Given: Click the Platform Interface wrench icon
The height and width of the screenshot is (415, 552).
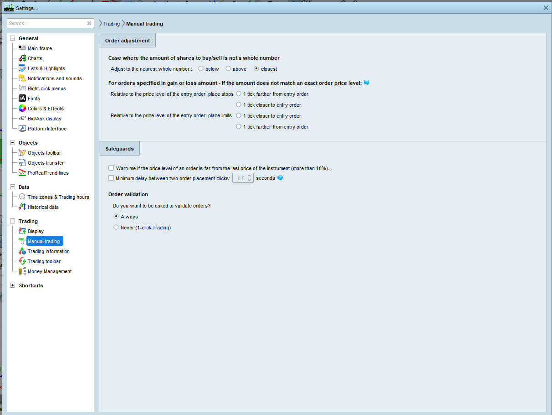Looking at the screenshot, I should (22, 129).
